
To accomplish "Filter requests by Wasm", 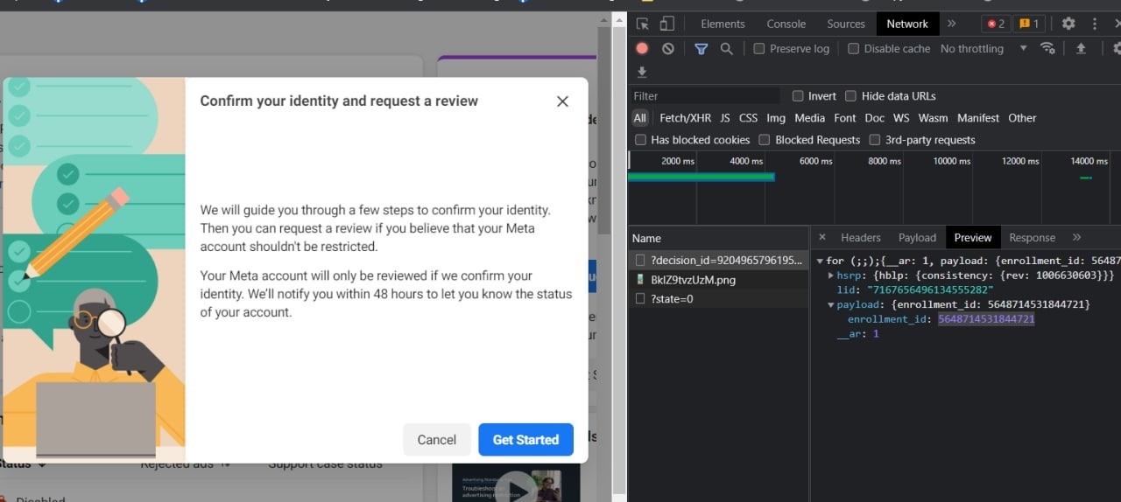I will coord(933,117).
